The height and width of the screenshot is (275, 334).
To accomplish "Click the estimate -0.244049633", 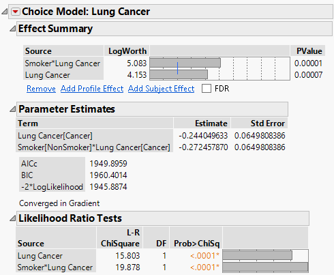I will coord(203,136).
